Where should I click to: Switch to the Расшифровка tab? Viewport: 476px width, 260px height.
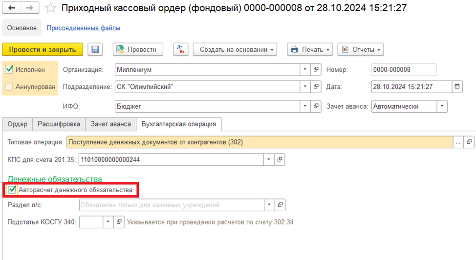tap(59, 124)
